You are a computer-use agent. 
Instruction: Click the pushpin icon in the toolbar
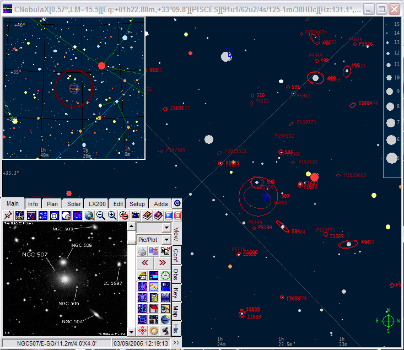point(8,216)
